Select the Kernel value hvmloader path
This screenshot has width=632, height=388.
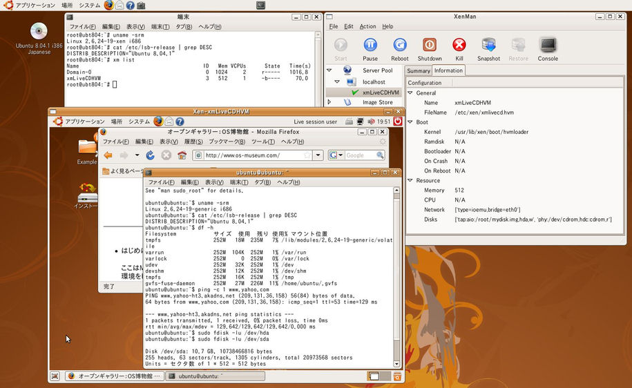tap(491, 132)
